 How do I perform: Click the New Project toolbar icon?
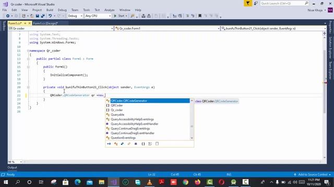coord(24,16)
